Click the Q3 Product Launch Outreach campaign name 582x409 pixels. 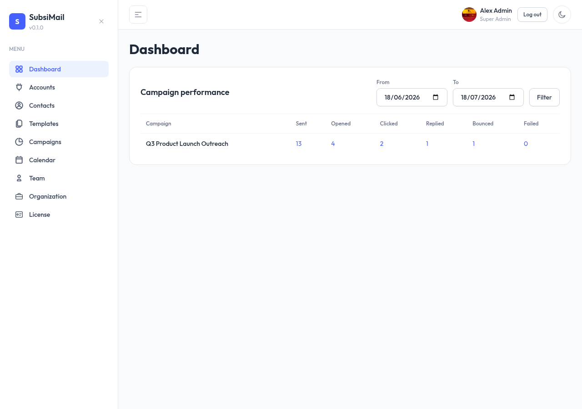coord(187,144)
